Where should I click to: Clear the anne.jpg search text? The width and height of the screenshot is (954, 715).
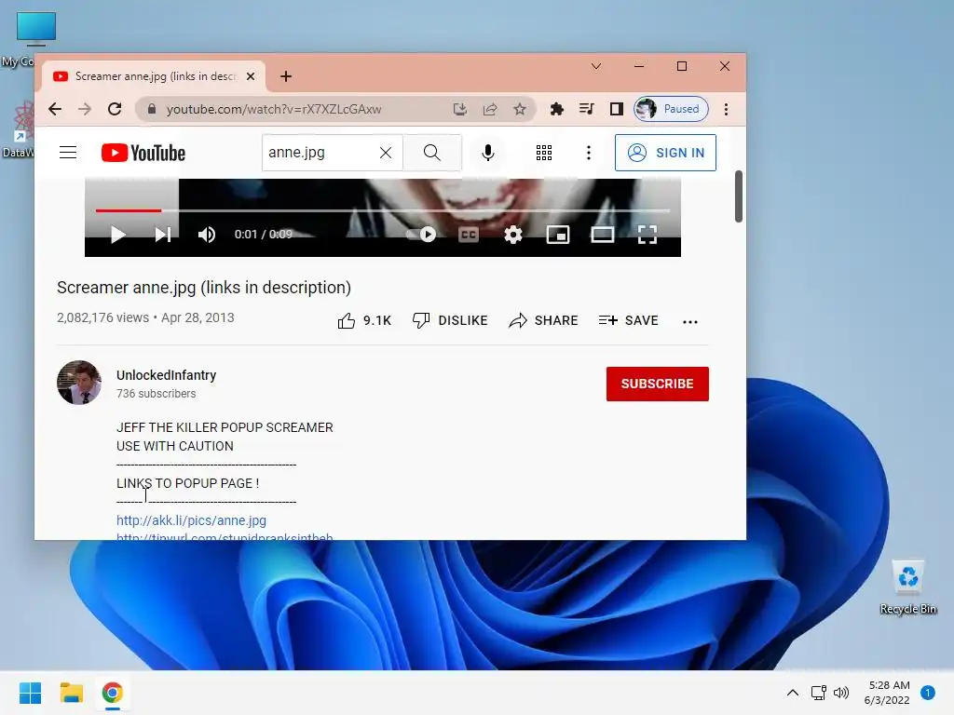click(x=386, y=153)
